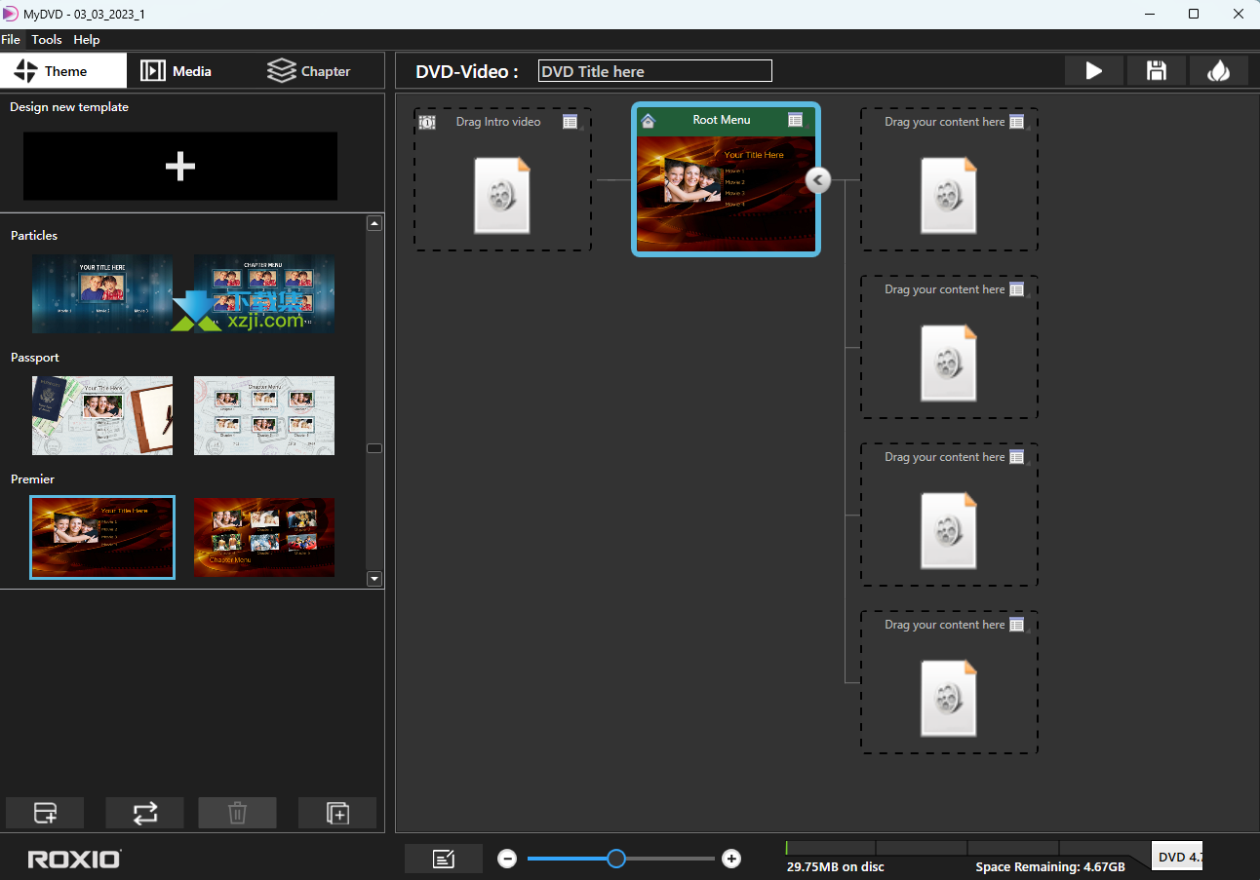
Task: Open list icon on second Drag your content slot
Action: (x=1017, y=289)
